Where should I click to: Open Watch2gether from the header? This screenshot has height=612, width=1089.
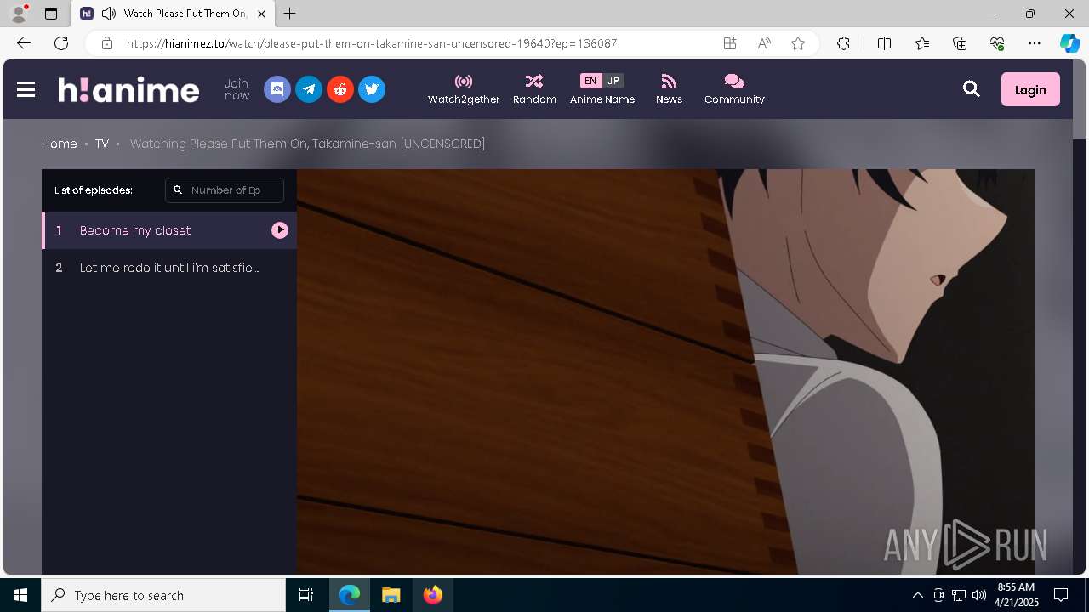[x=464, y=89]
